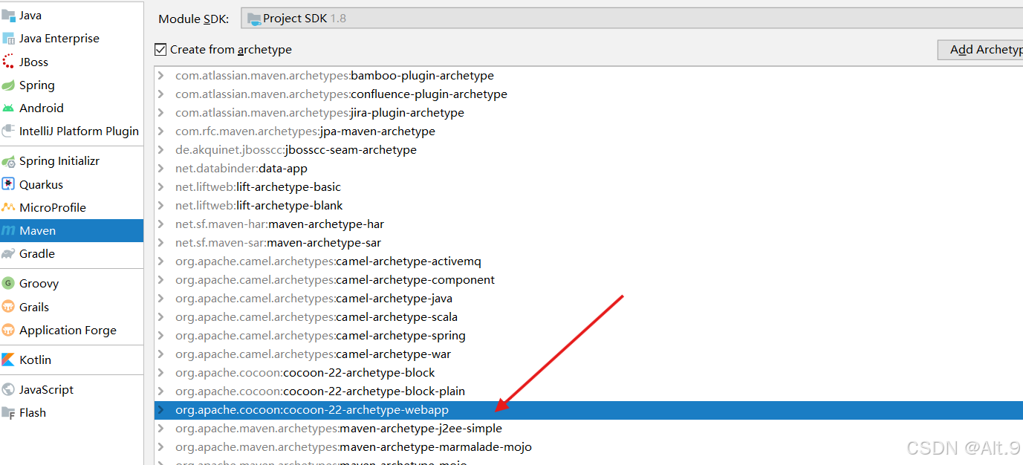Select the maven-archetype-sar archetype

[x=588, y=243]
